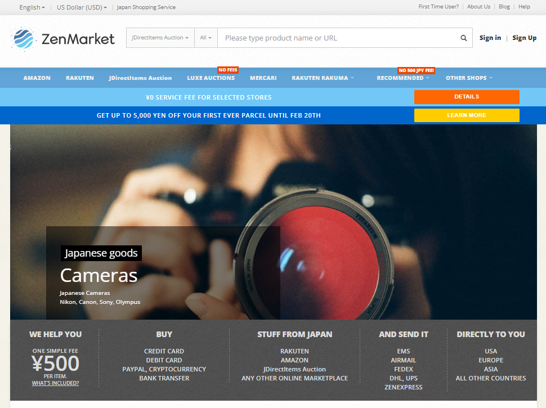Click the BANK TRANSFER text
The width and height of the screenshot is (546, 408).
point(164,378)
